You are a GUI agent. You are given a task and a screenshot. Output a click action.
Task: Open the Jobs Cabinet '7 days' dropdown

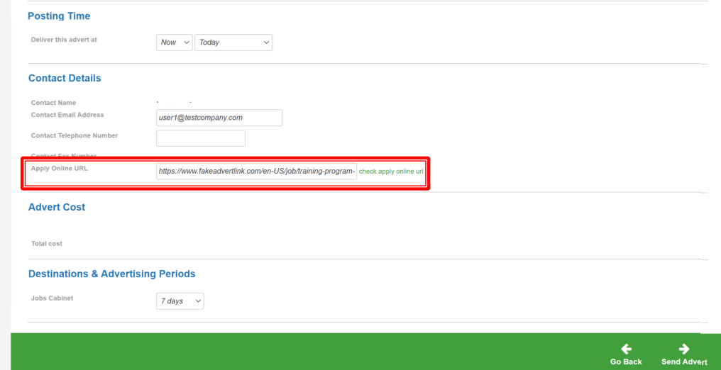180,301
